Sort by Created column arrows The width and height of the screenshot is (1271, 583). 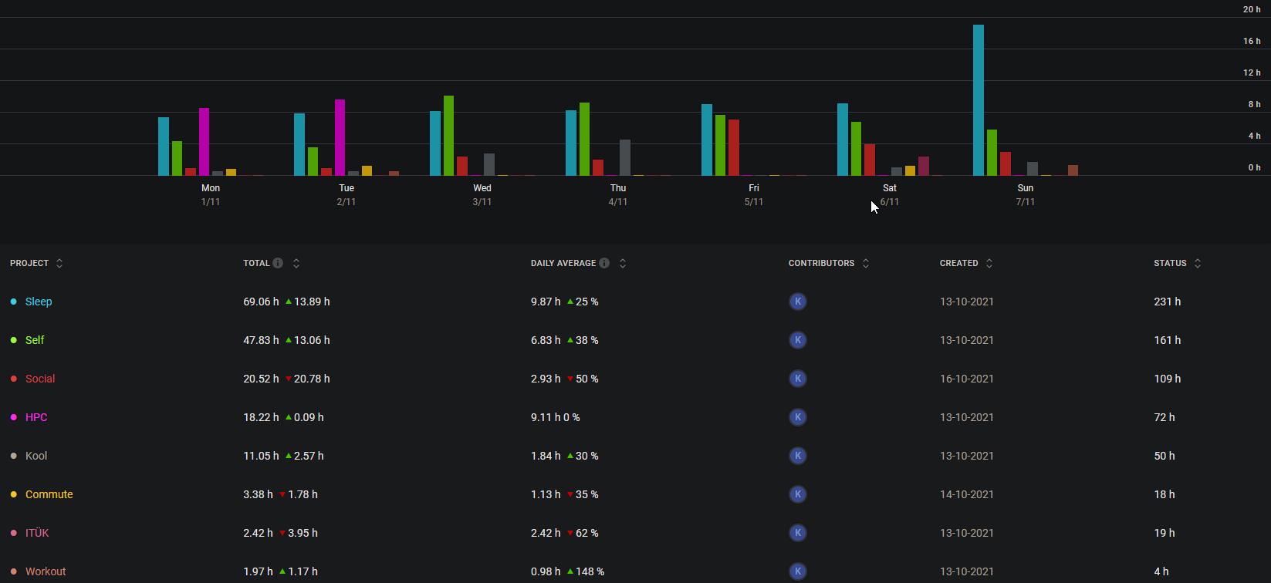coord(989,263)
